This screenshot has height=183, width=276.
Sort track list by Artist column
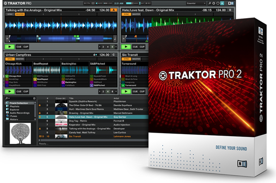tap(116, 98)
